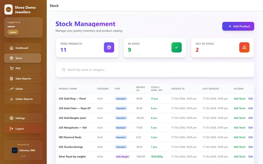Image resolution: width=263 pixels, height=164 pixels.
Task: Click the owner role badge
Action: (13, 32)
